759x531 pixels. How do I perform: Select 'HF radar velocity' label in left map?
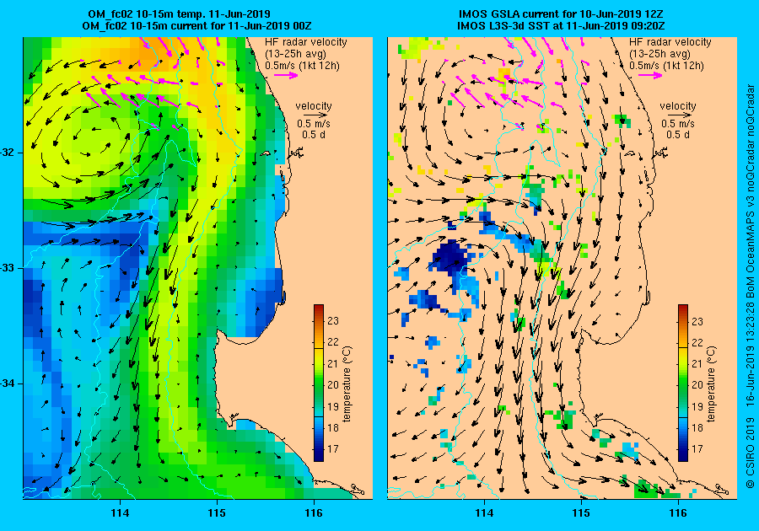click(x=306, y=42)
